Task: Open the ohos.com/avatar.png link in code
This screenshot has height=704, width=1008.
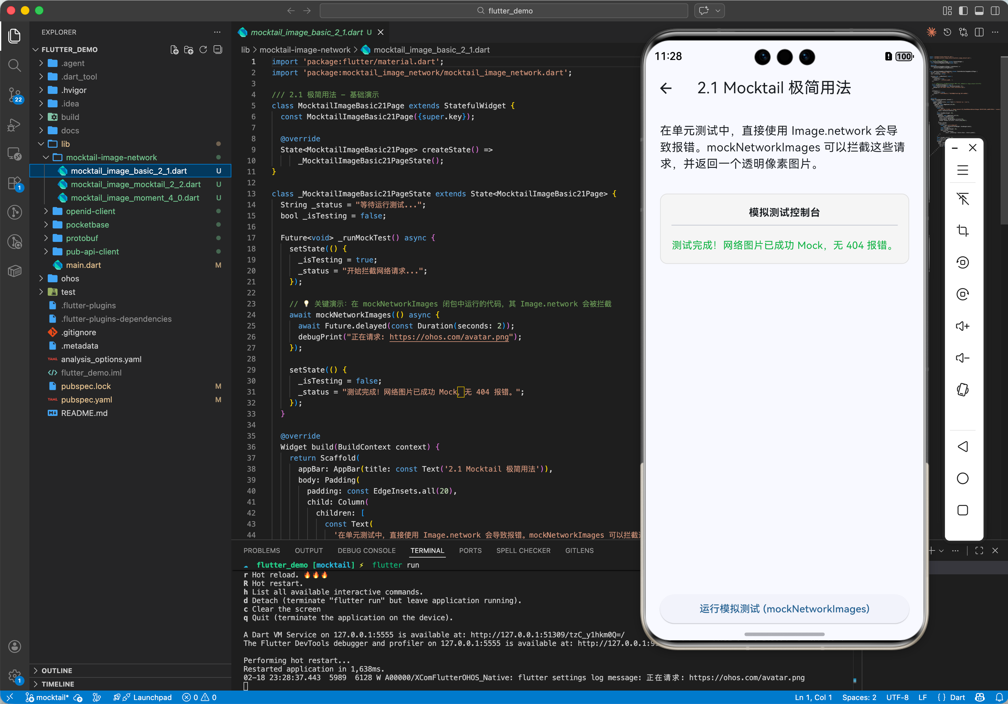Action: [x=448, y=337]
